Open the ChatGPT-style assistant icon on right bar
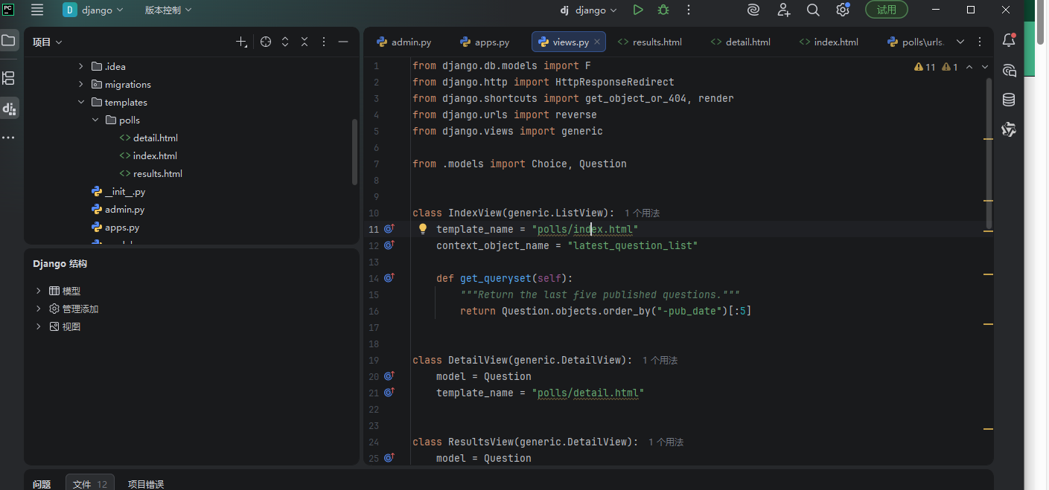Image resolution: width=1049 pixels, height=490 pixels. [1009, 130]
